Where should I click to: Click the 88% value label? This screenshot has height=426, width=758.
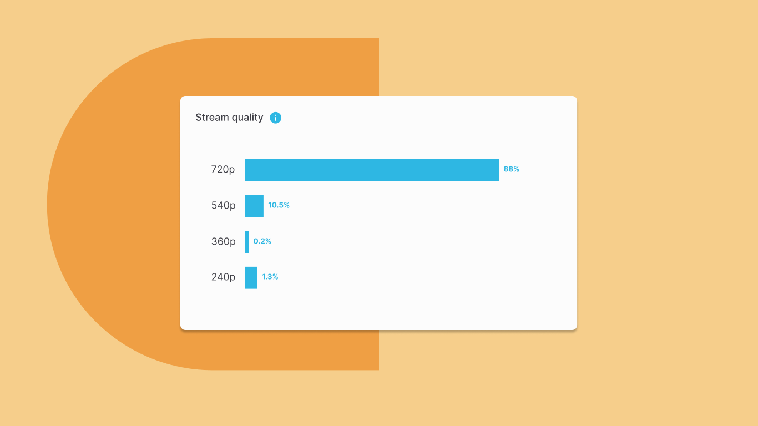coord(512,169)
